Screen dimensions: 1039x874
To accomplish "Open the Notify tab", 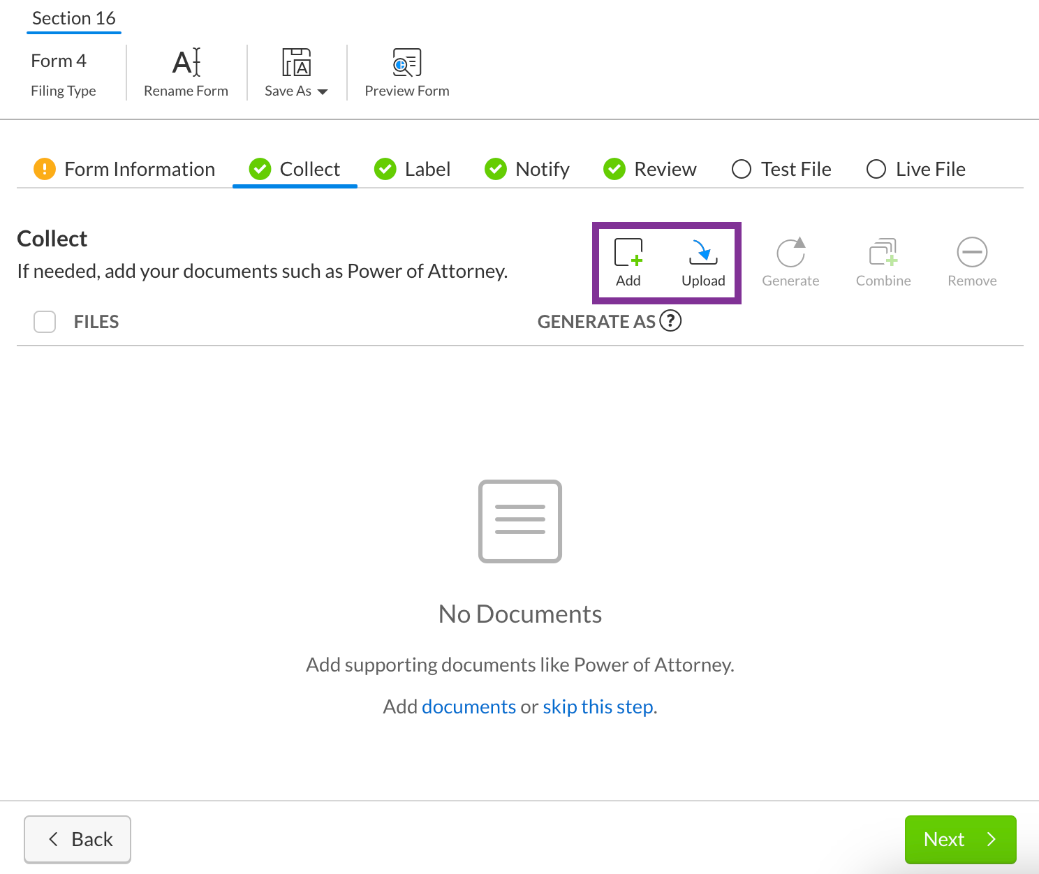I will point(527,170).
